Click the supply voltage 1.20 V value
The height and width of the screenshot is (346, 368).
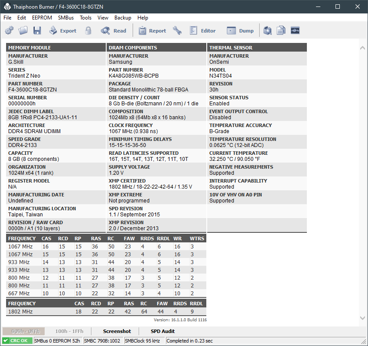[116, 173]
